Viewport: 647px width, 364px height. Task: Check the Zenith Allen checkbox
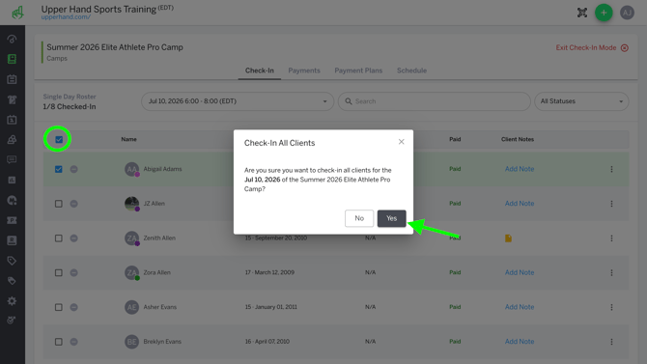(x=59, y=238)
